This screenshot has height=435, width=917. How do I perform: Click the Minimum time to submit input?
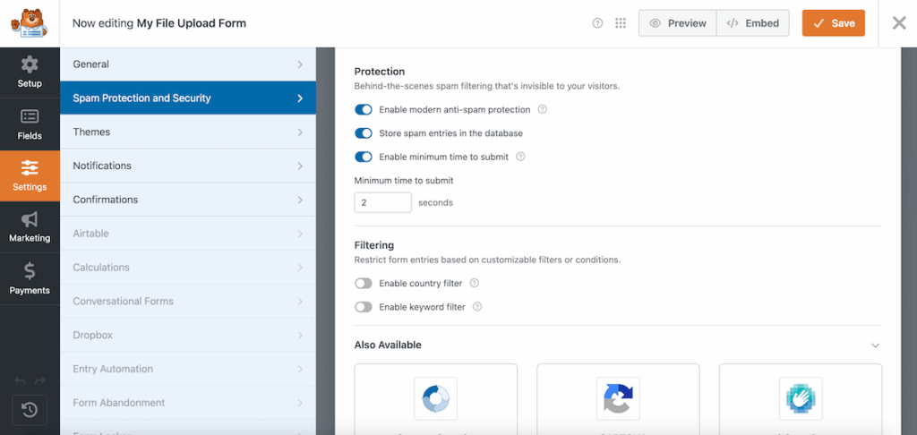tap(383, 203)
